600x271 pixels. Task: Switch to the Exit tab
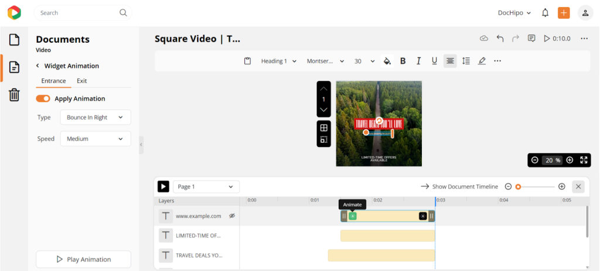[82, 81]
